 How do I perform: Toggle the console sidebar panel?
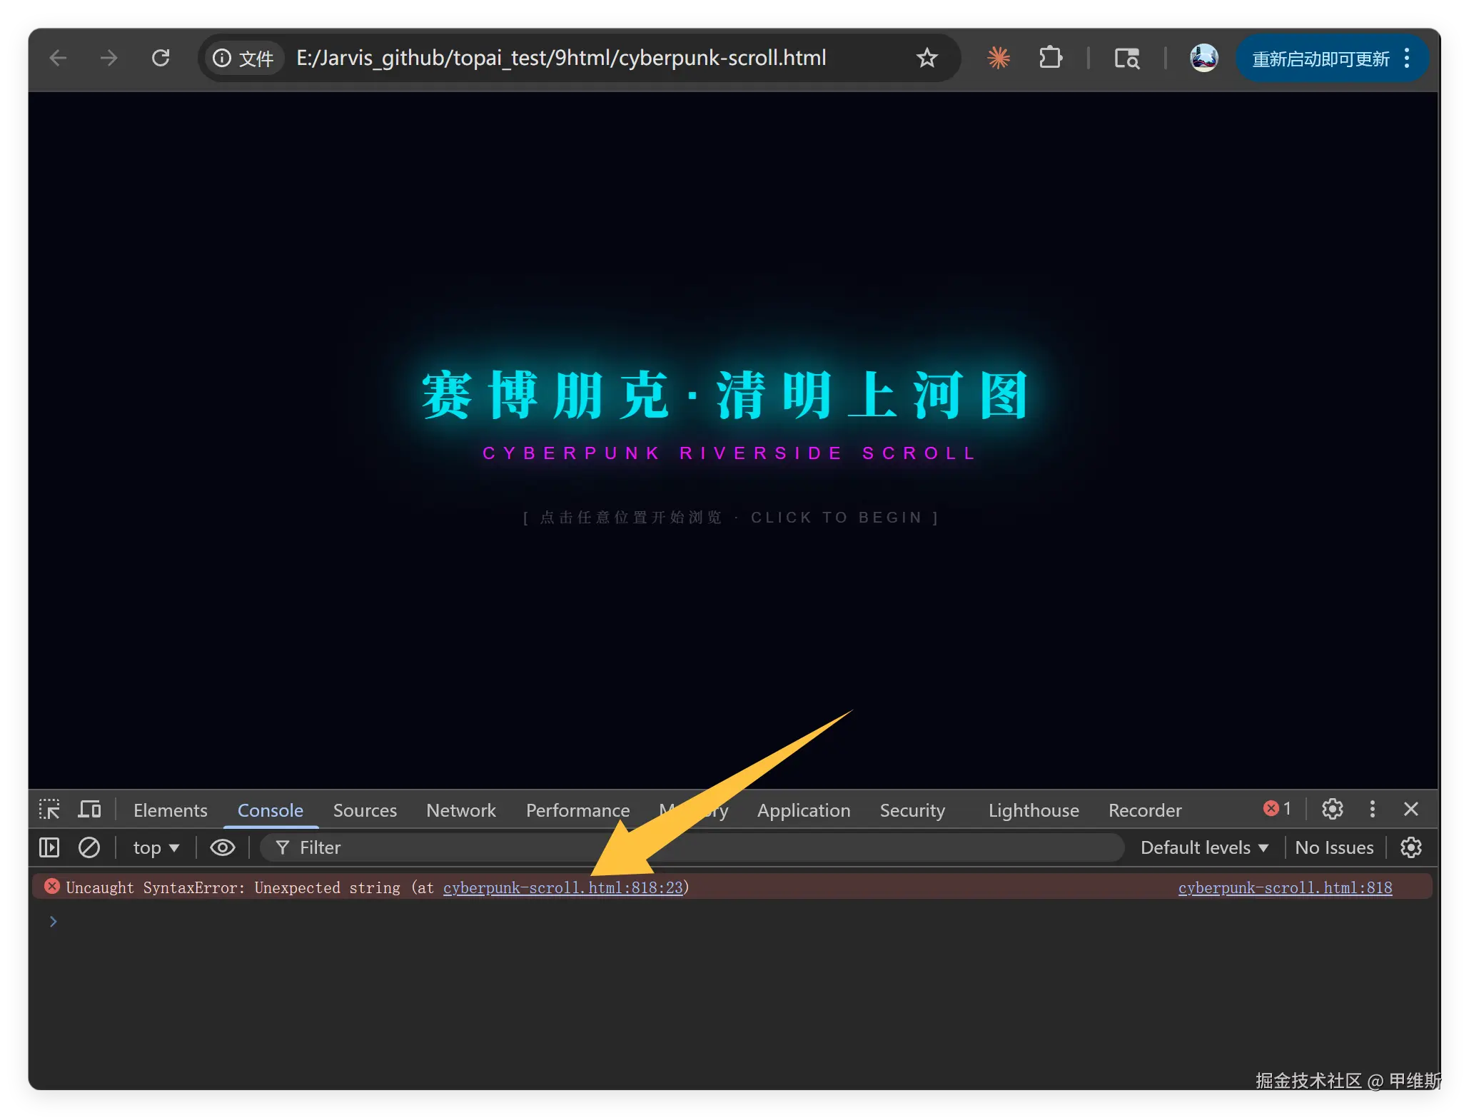[49, 847]
